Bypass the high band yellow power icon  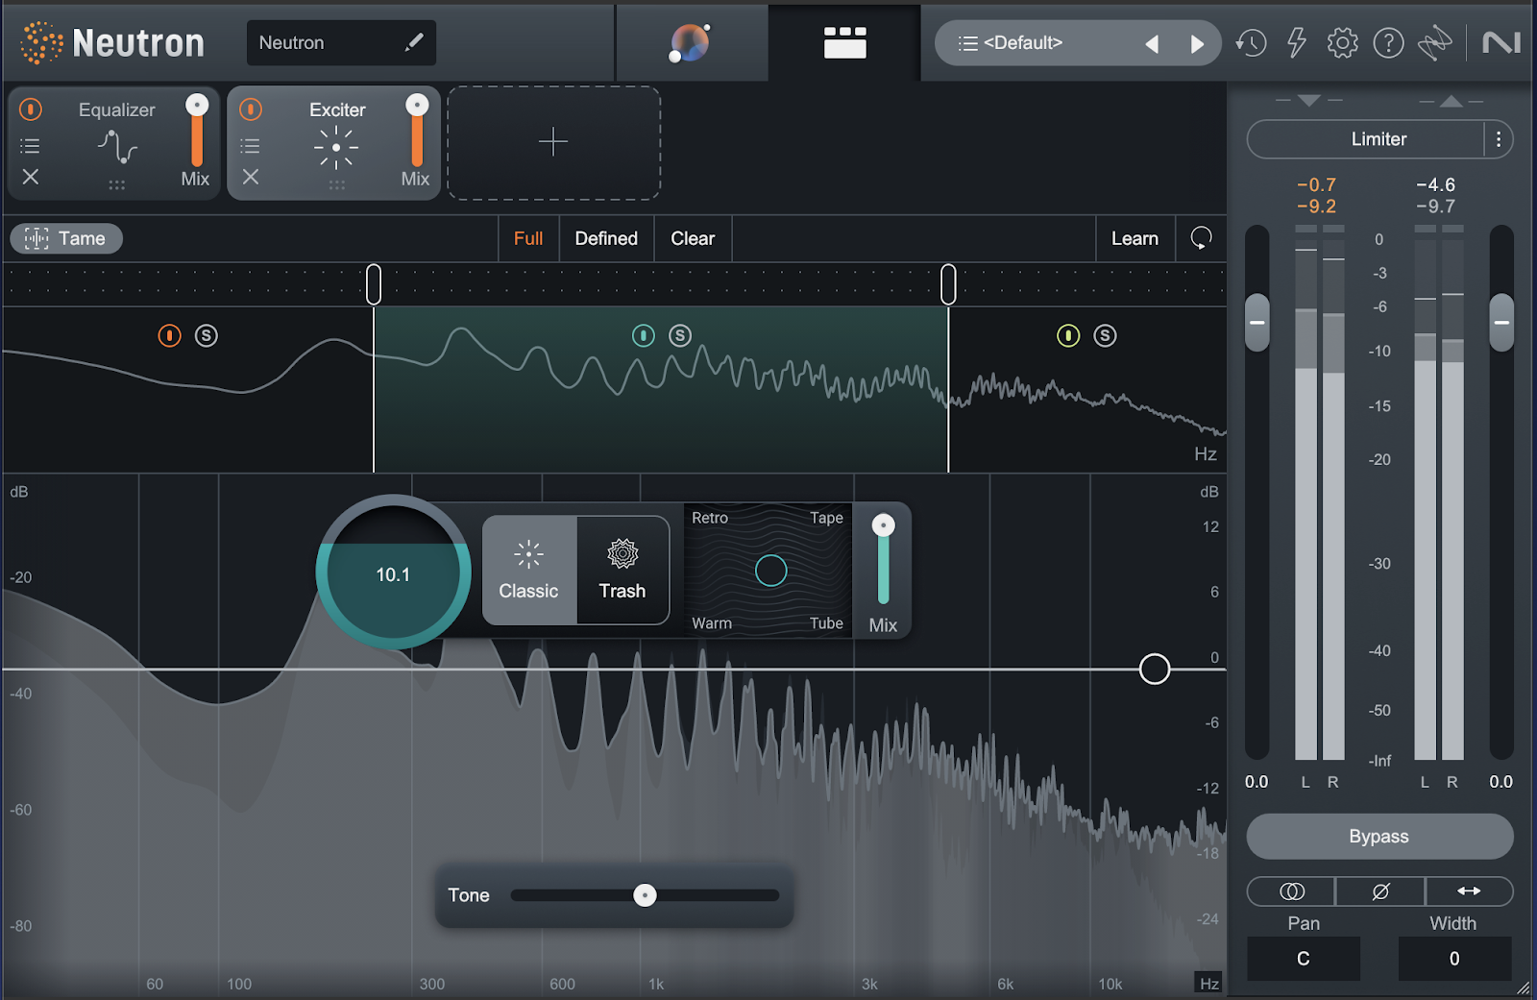coord(1068,335)
